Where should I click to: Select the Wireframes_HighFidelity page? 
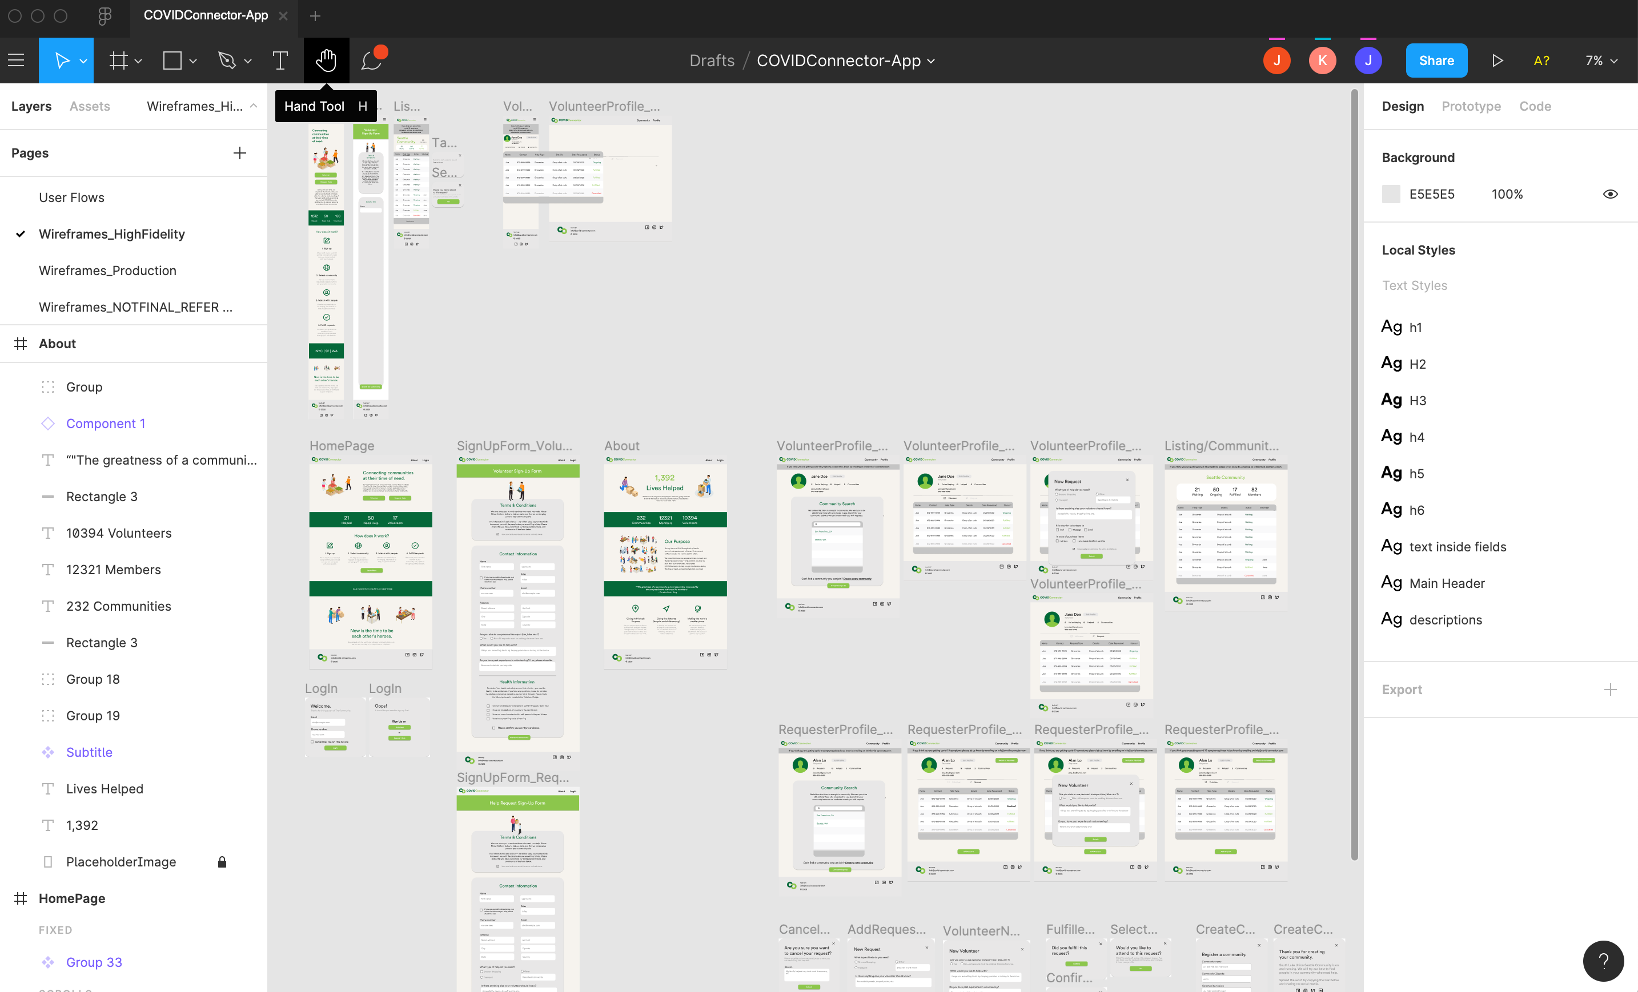pos(112,234)
